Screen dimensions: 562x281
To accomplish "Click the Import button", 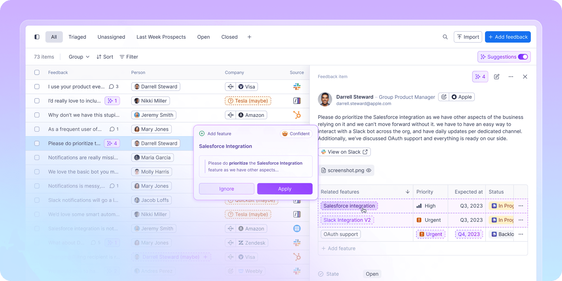I will (x=468, y=37).
